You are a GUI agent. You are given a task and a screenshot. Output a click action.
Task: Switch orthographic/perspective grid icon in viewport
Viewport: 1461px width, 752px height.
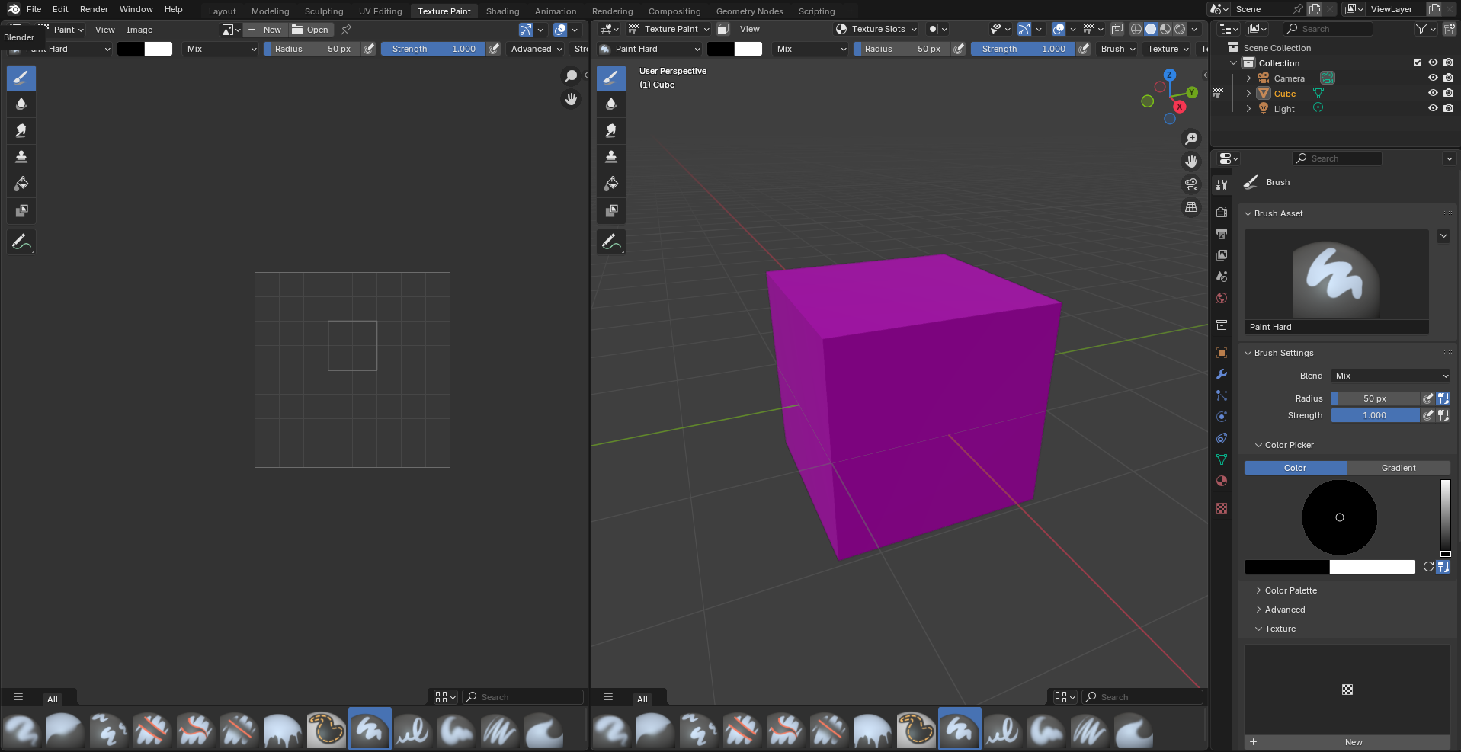1190,207
